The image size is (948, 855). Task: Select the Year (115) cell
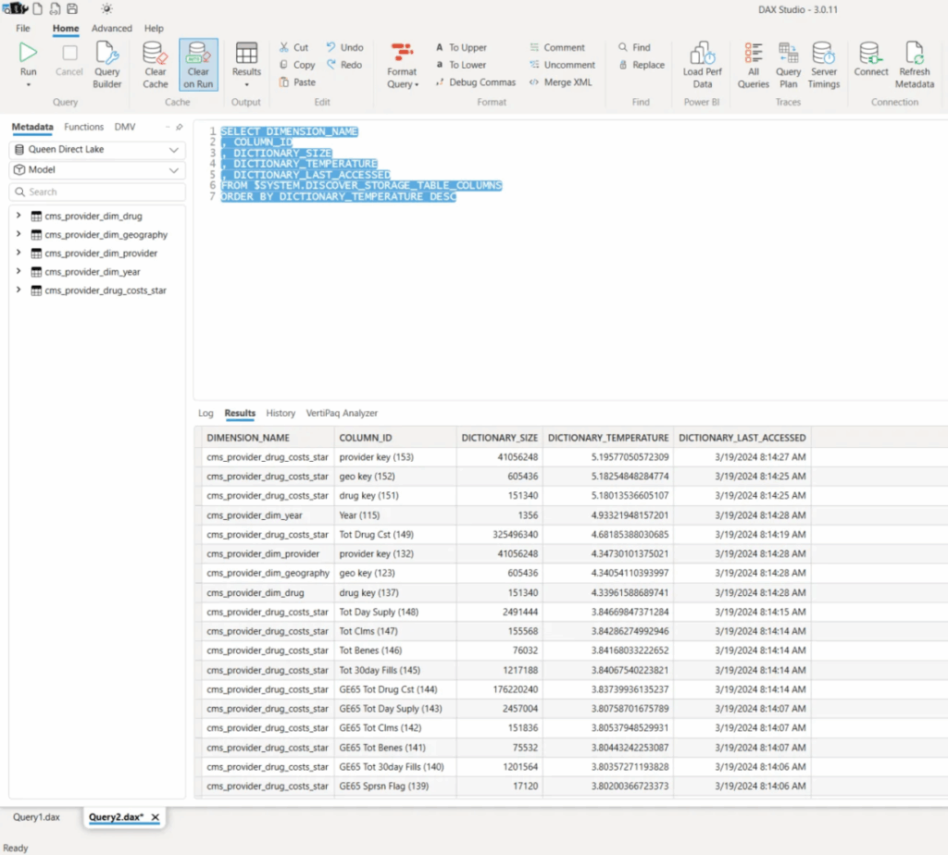click(394, 514)
